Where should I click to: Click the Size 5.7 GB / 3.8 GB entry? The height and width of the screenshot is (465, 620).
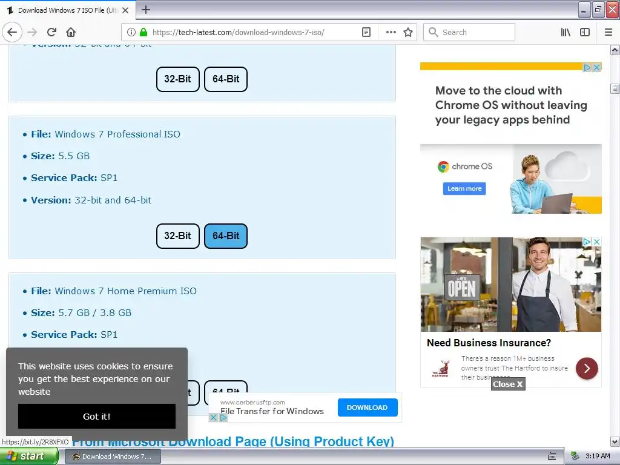click(81, 313)
